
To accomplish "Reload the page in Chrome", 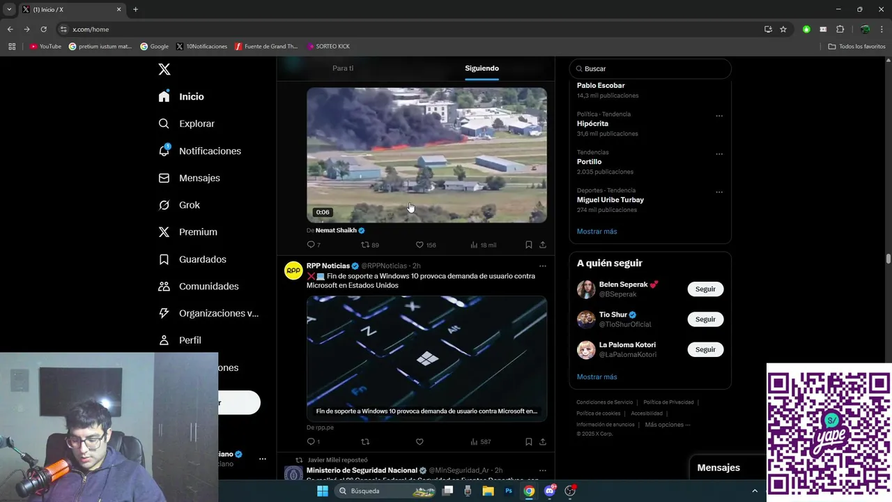I will [x=43, y=29].
